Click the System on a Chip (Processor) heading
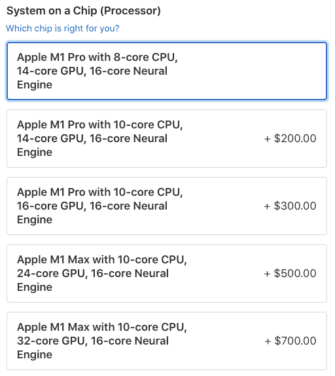This screenshot has height=376, width=335. tap(84, 11)
